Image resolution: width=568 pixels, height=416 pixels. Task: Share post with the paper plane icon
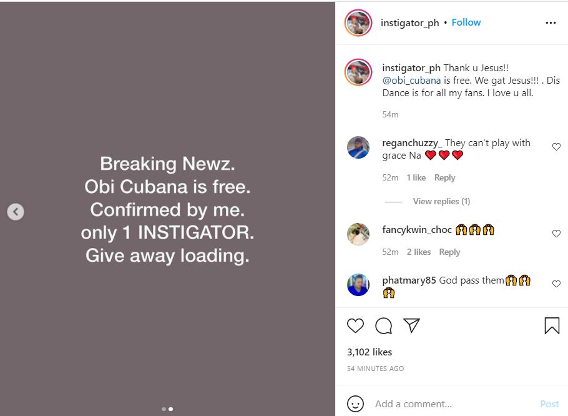(x=411, y=325)
